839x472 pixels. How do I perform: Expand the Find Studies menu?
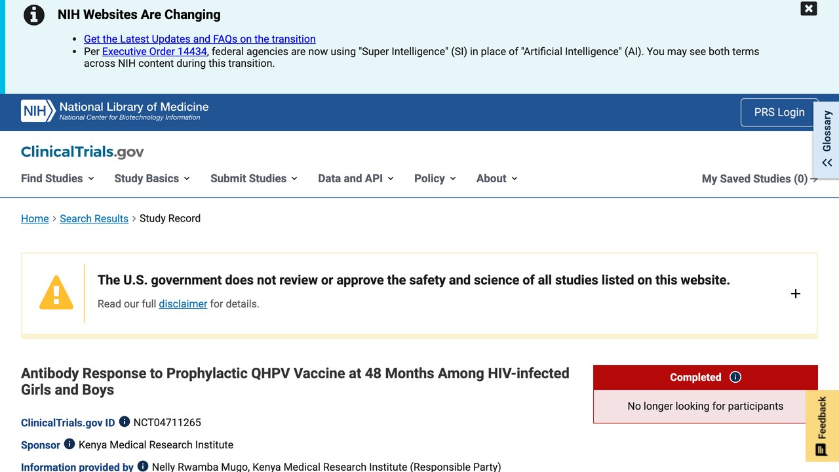tap(58, 178)
